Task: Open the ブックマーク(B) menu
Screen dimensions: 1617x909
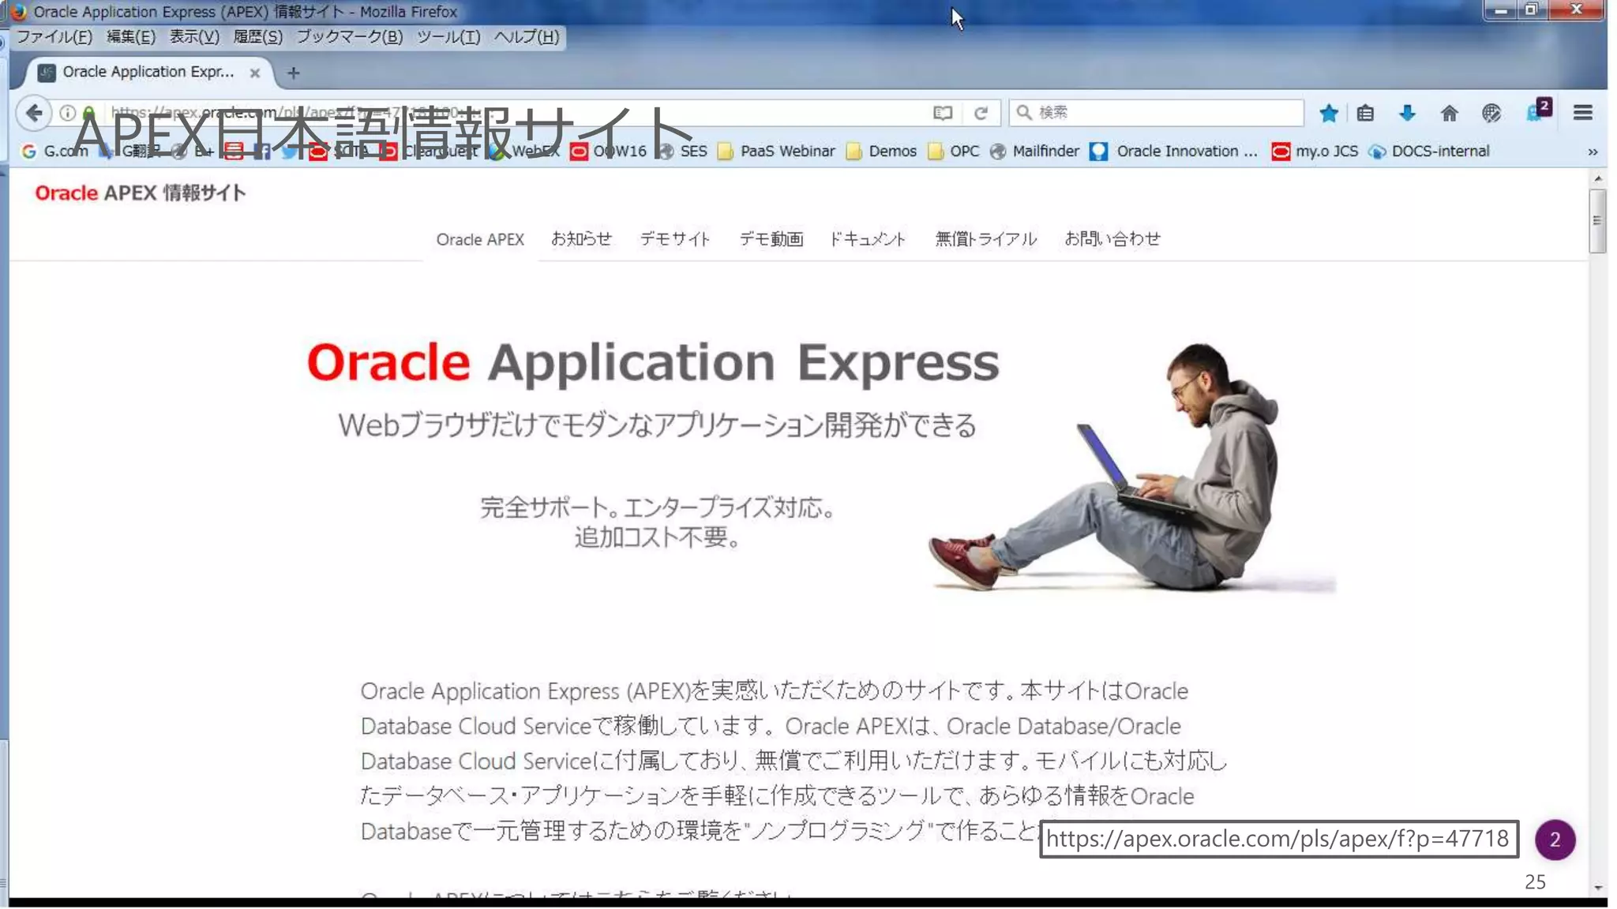Action: coord(350,37)
